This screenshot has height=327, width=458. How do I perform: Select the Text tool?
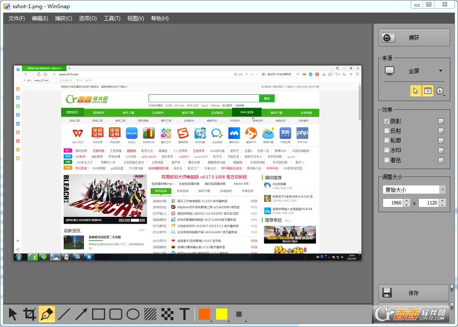click(x=184, y=314)
